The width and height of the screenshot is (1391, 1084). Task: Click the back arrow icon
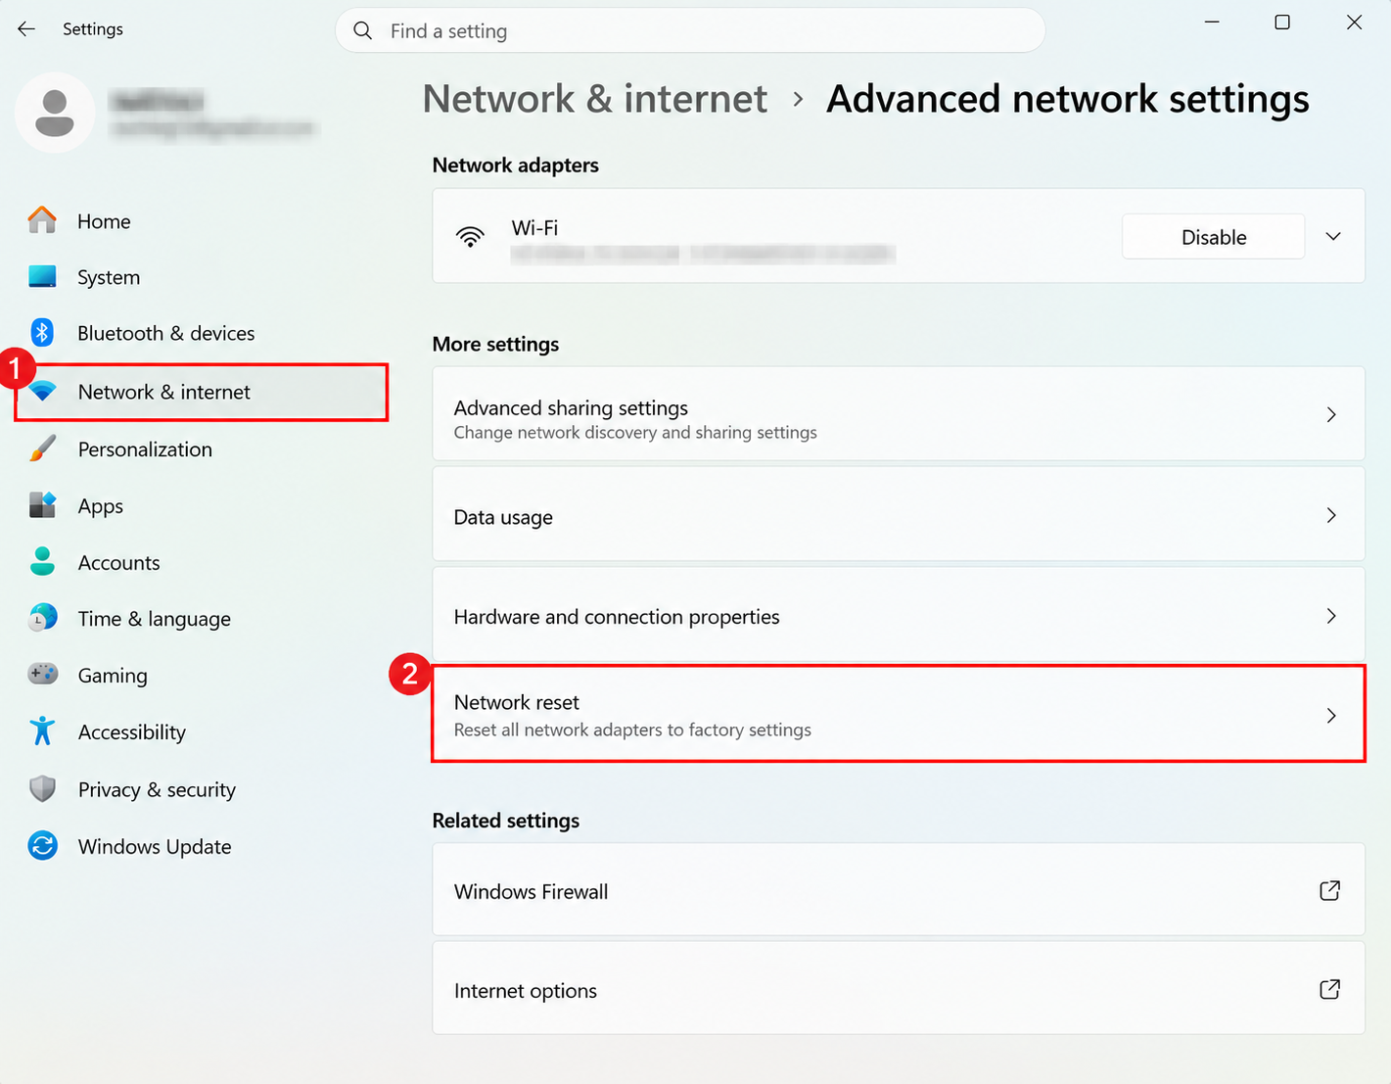26,29
